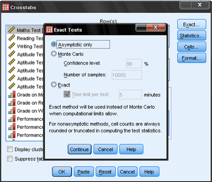Click the Reading Test ruler icon
This screenshot has width=212, height=182.
point(12,38)
